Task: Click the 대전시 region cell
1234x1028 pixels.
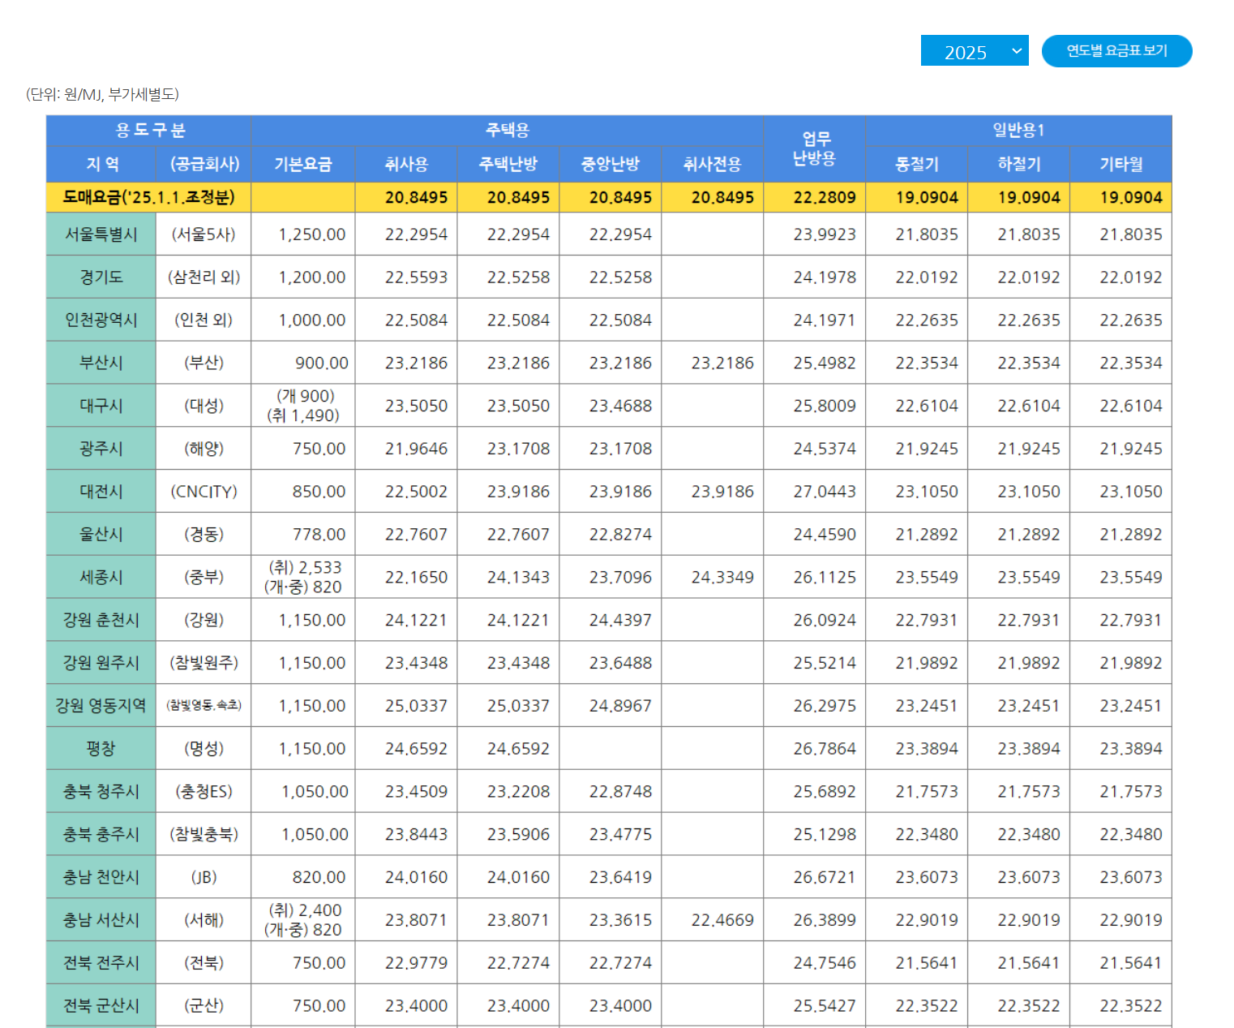Action: [x=101, y=492]
